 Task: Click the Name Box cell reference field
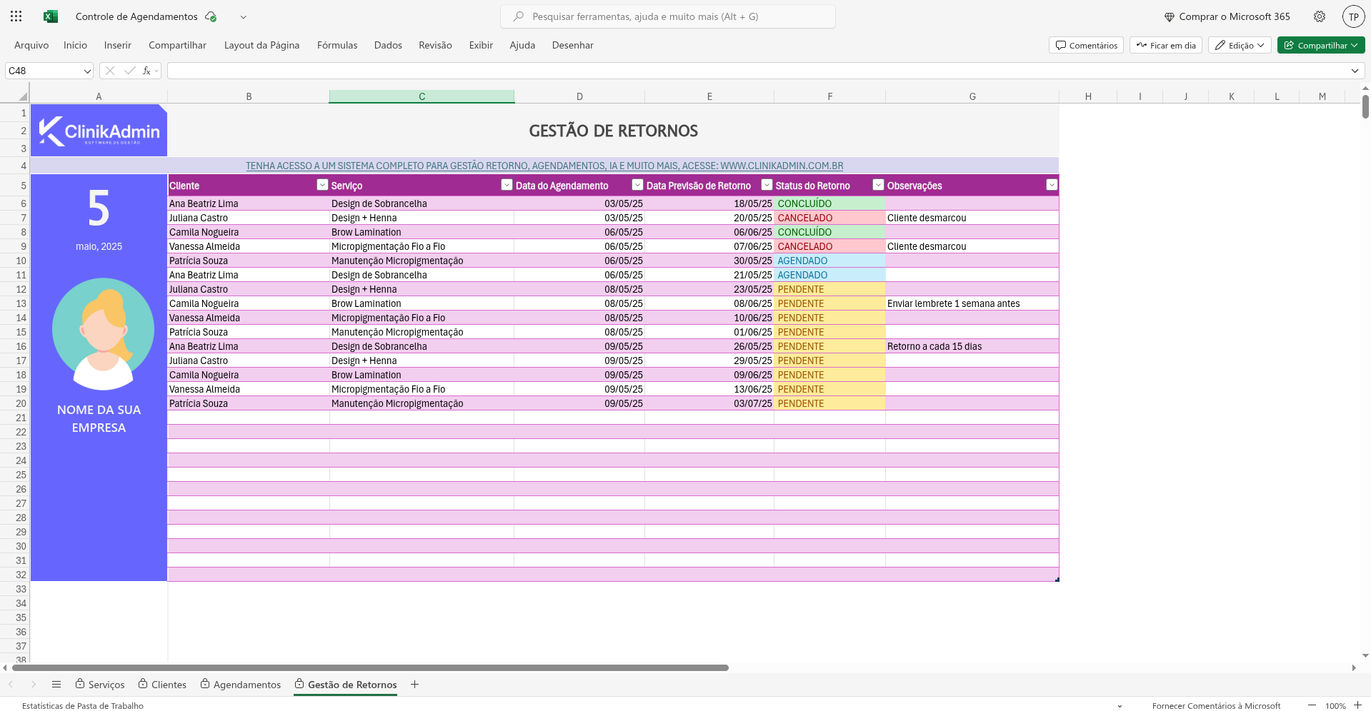(43, 71)
